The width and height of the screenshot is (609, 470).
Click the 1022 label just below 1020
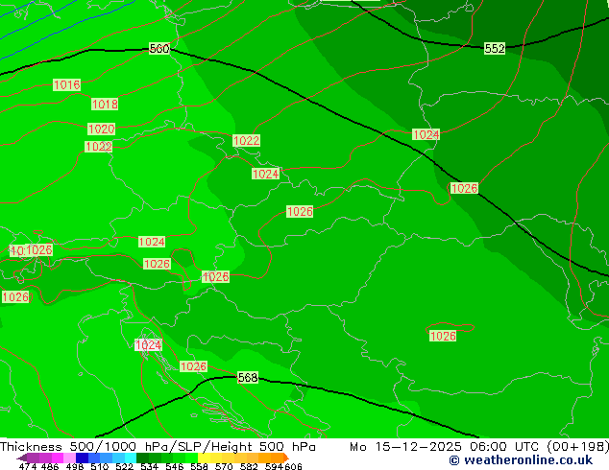coord(98,147)
